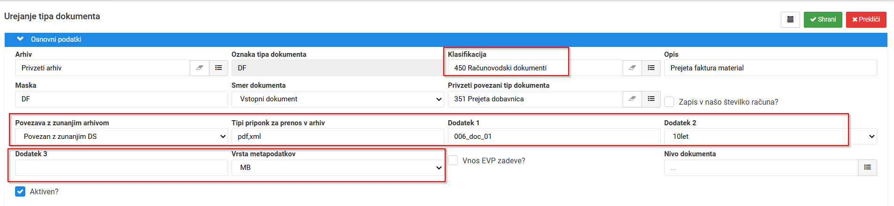Open the Vrsta metapodatkov dropdown

pos(338,168)
